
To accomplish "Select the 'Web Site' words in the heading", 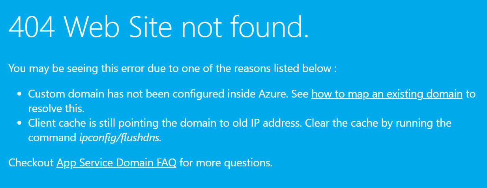I will (118, 27).
